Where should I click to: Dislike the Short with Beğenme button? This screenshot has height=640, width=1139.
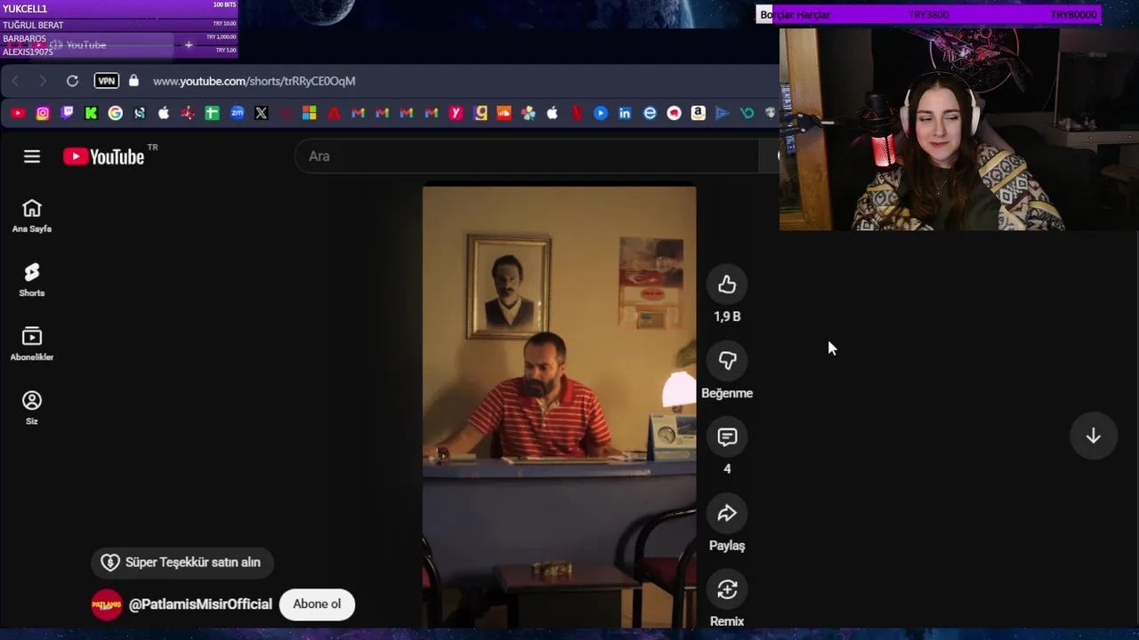point(727,361)
